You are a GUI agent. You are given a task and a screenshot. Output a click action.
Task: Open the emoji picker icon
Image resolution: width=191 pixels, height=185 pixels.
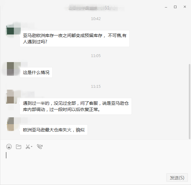9,146
